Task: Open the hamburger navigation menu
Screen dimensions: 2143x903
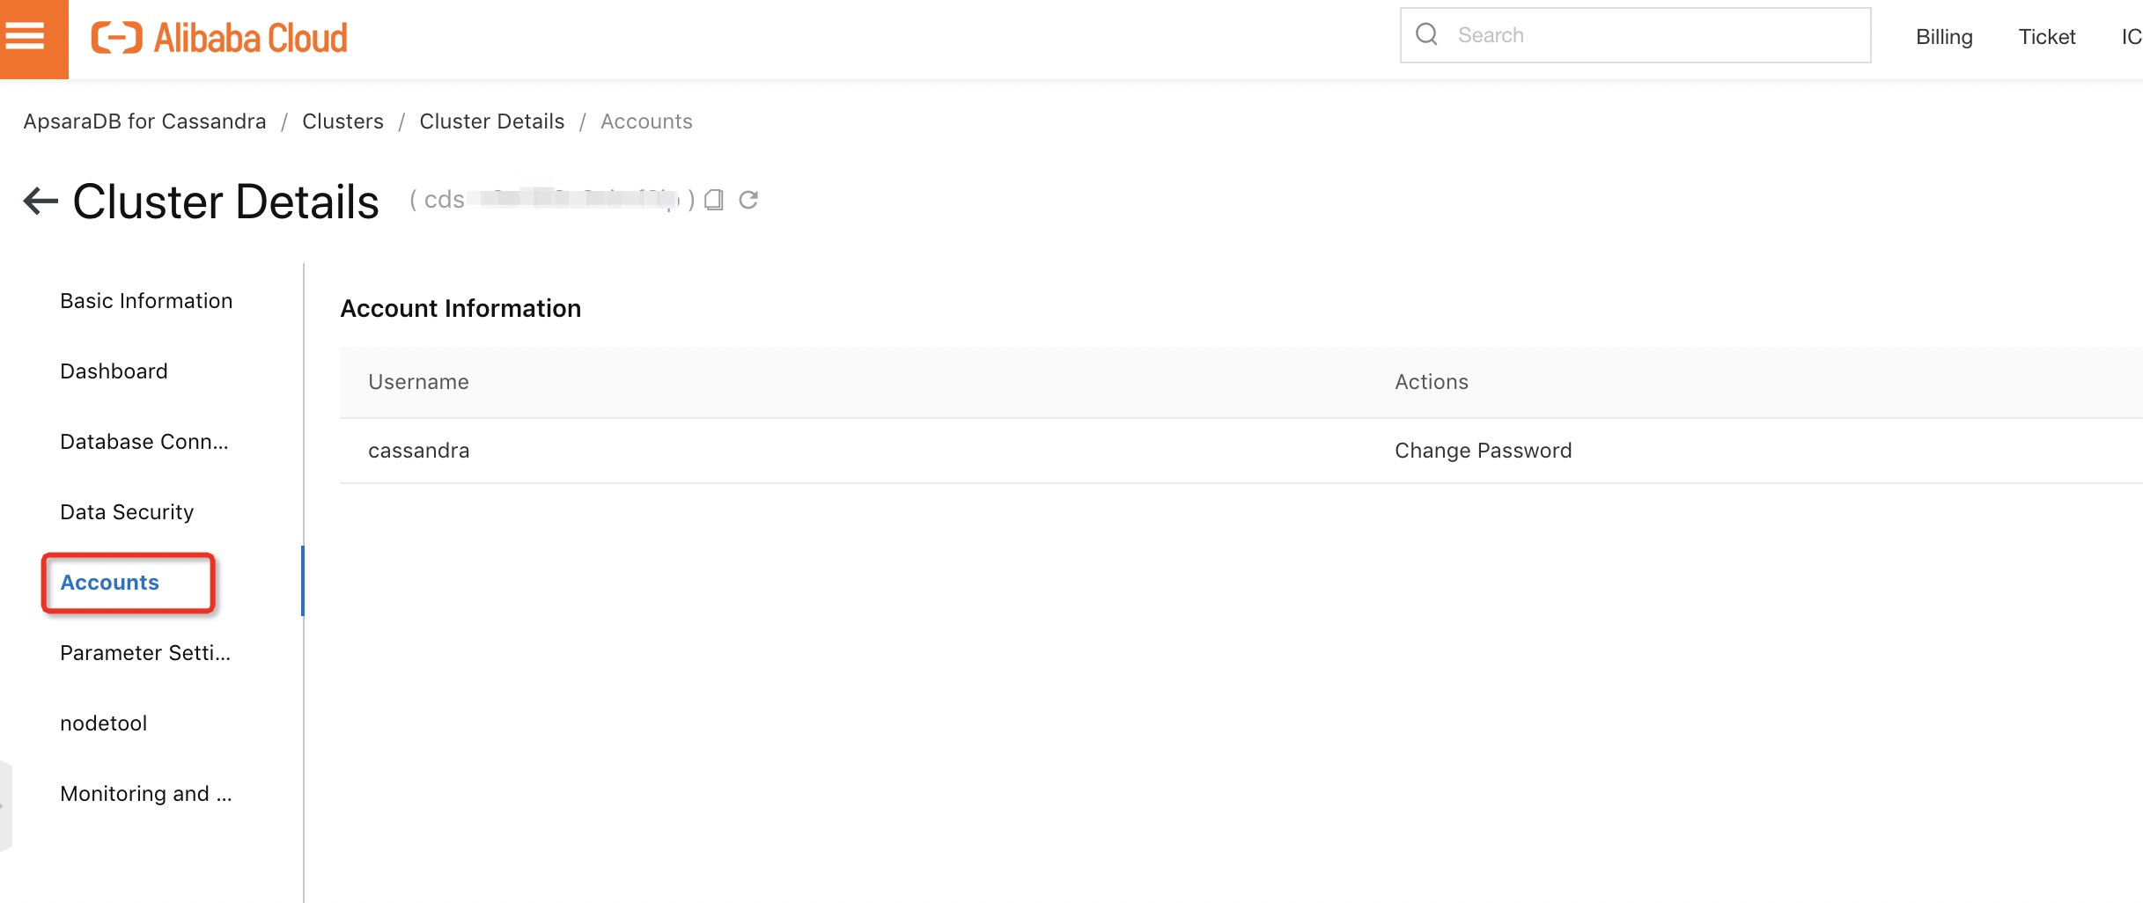Action: 25,37
